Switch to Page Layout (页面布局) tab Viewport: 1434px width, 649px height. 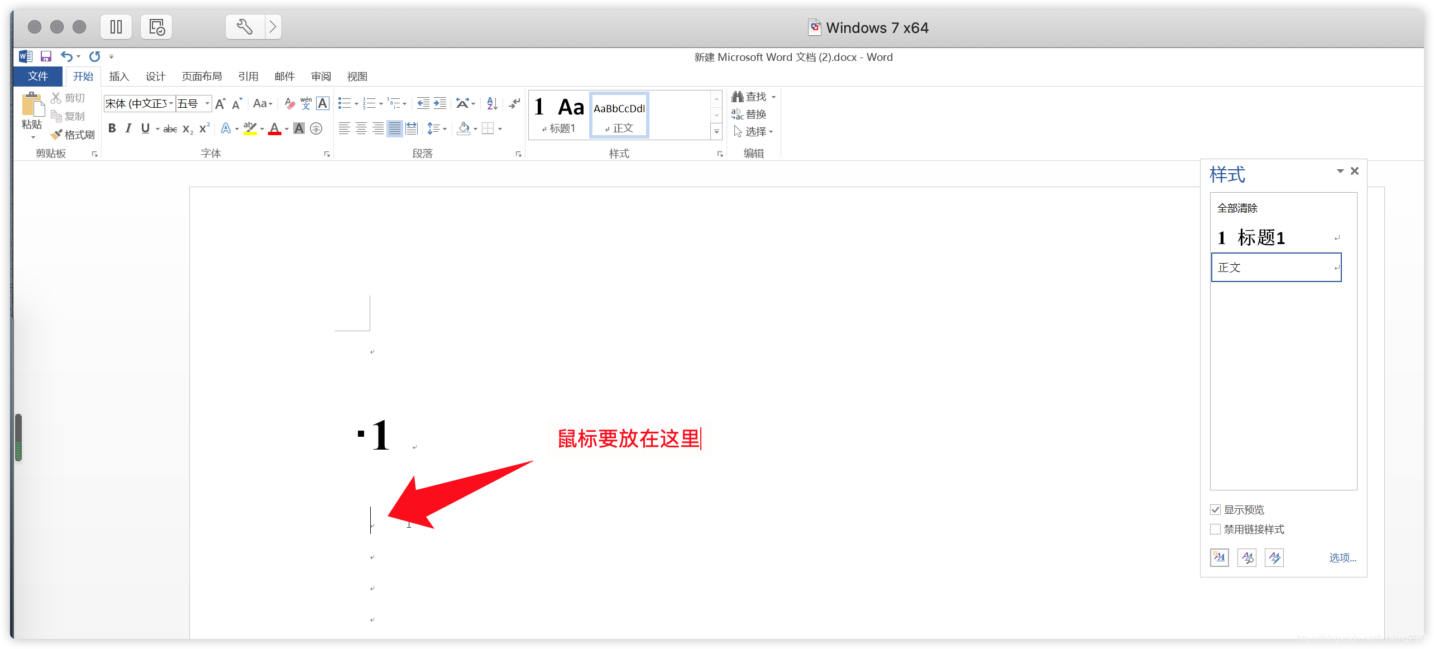coord(202,77)
